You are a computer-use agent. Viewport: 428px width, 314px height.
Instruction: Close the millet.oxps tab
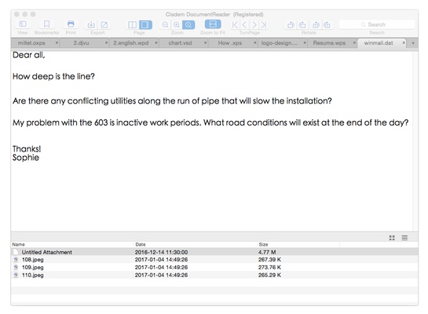pos(57,43)
